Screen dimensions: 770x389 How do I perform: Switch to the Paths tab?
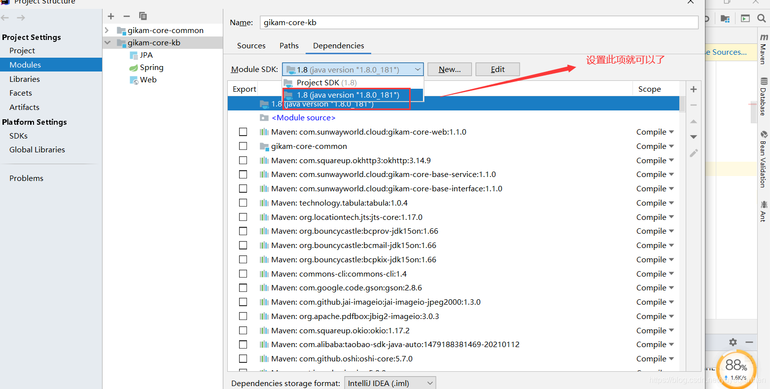(289, 45)
